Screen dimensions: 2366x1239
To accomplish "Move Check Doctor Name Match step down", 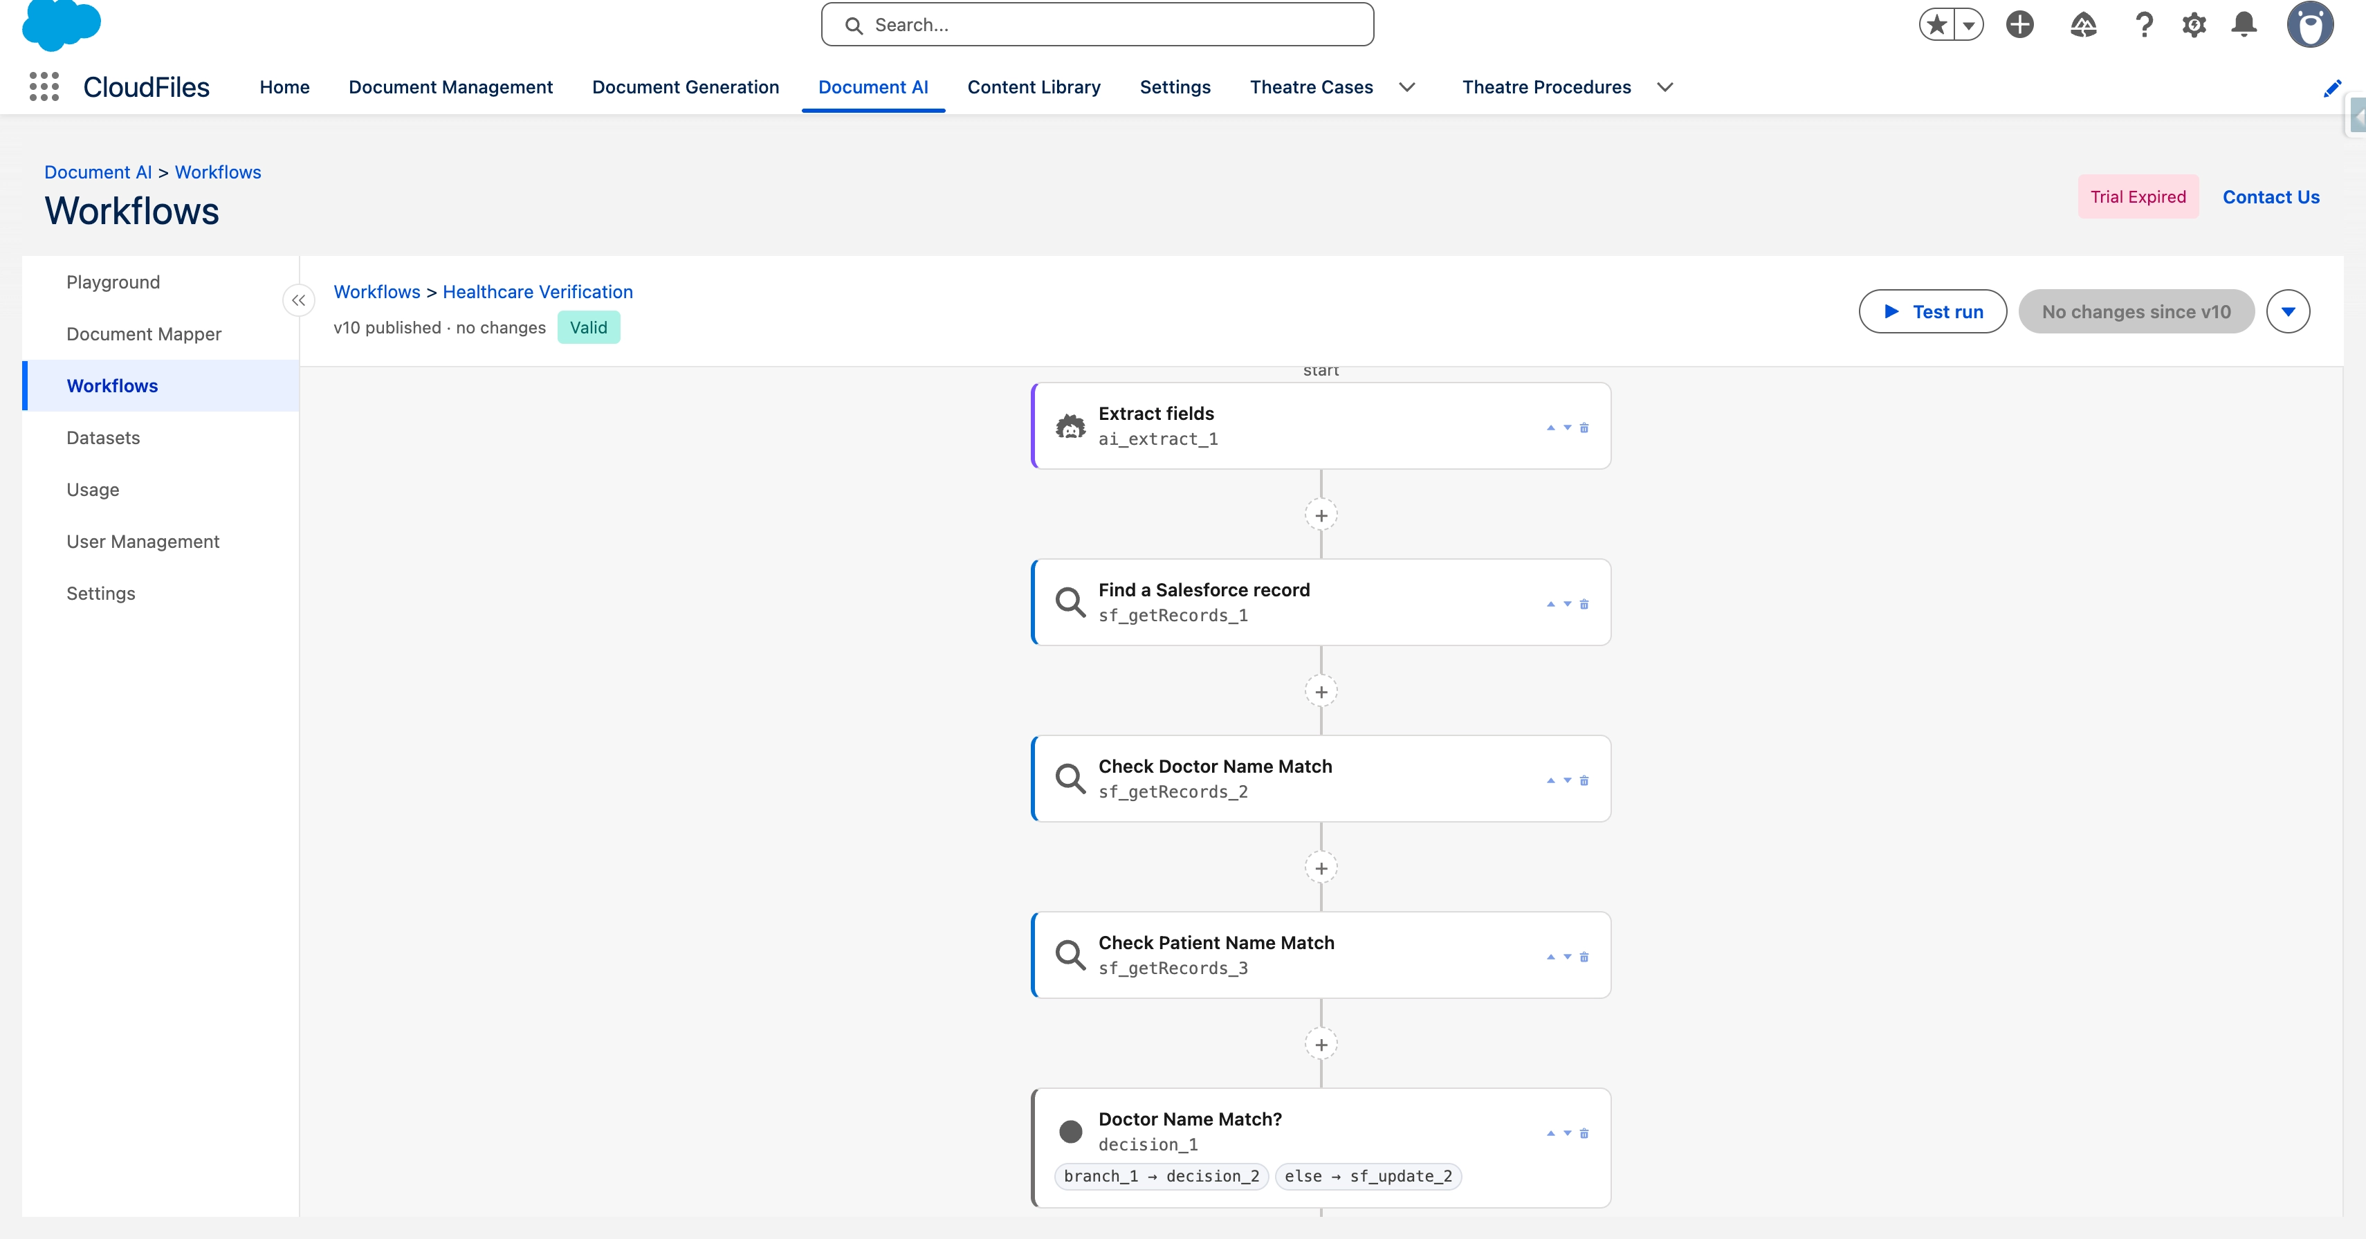I will click(x=1567, y=780).
